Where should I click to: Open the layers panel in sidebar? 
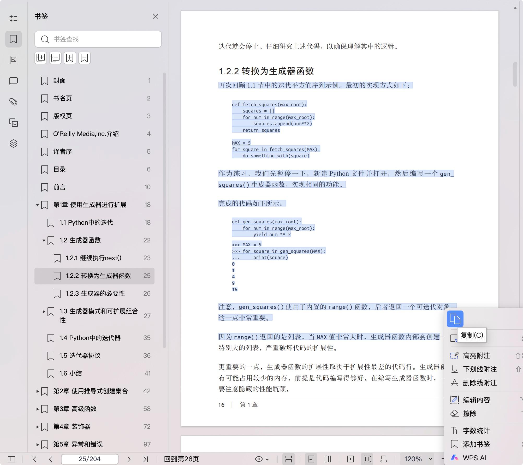coord(14,144)
